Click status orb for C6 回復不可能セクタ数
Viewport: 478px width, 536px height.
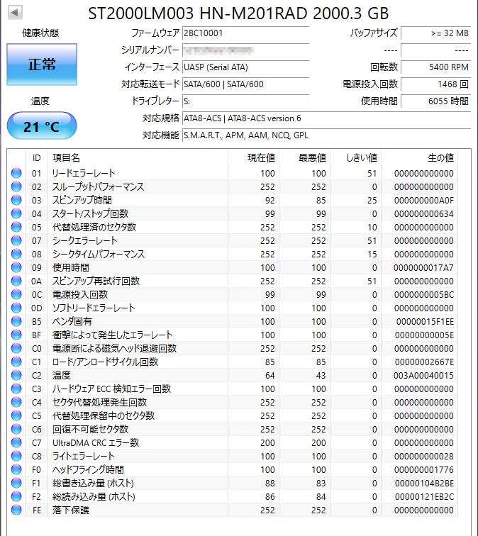pyautogui.click(x=16, y=429)
